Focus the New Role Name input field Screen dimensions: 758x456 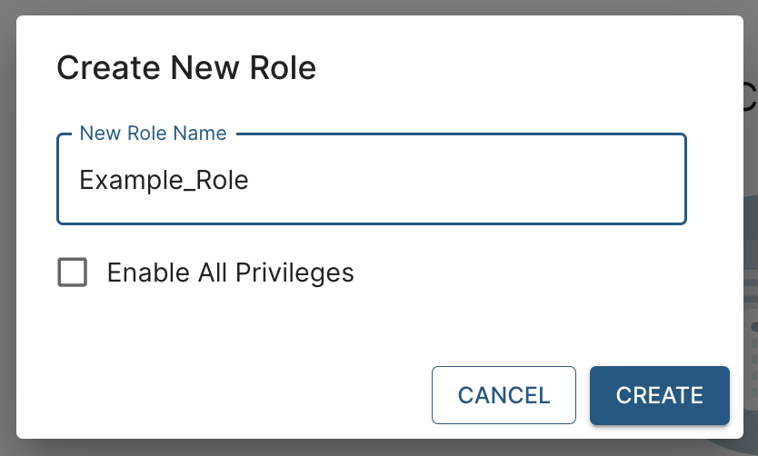point(371,180)
